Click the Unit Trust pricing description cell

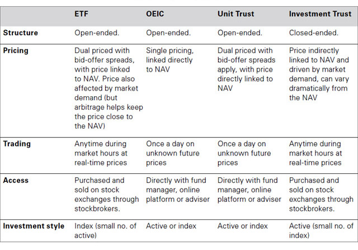click(x=245, y=69)
